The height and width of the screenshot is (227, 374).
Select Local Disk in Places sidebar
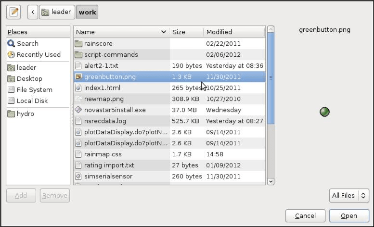pos(32,101)
